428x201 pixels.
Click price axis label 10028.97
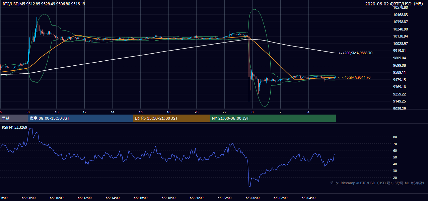tap(401, 44)
